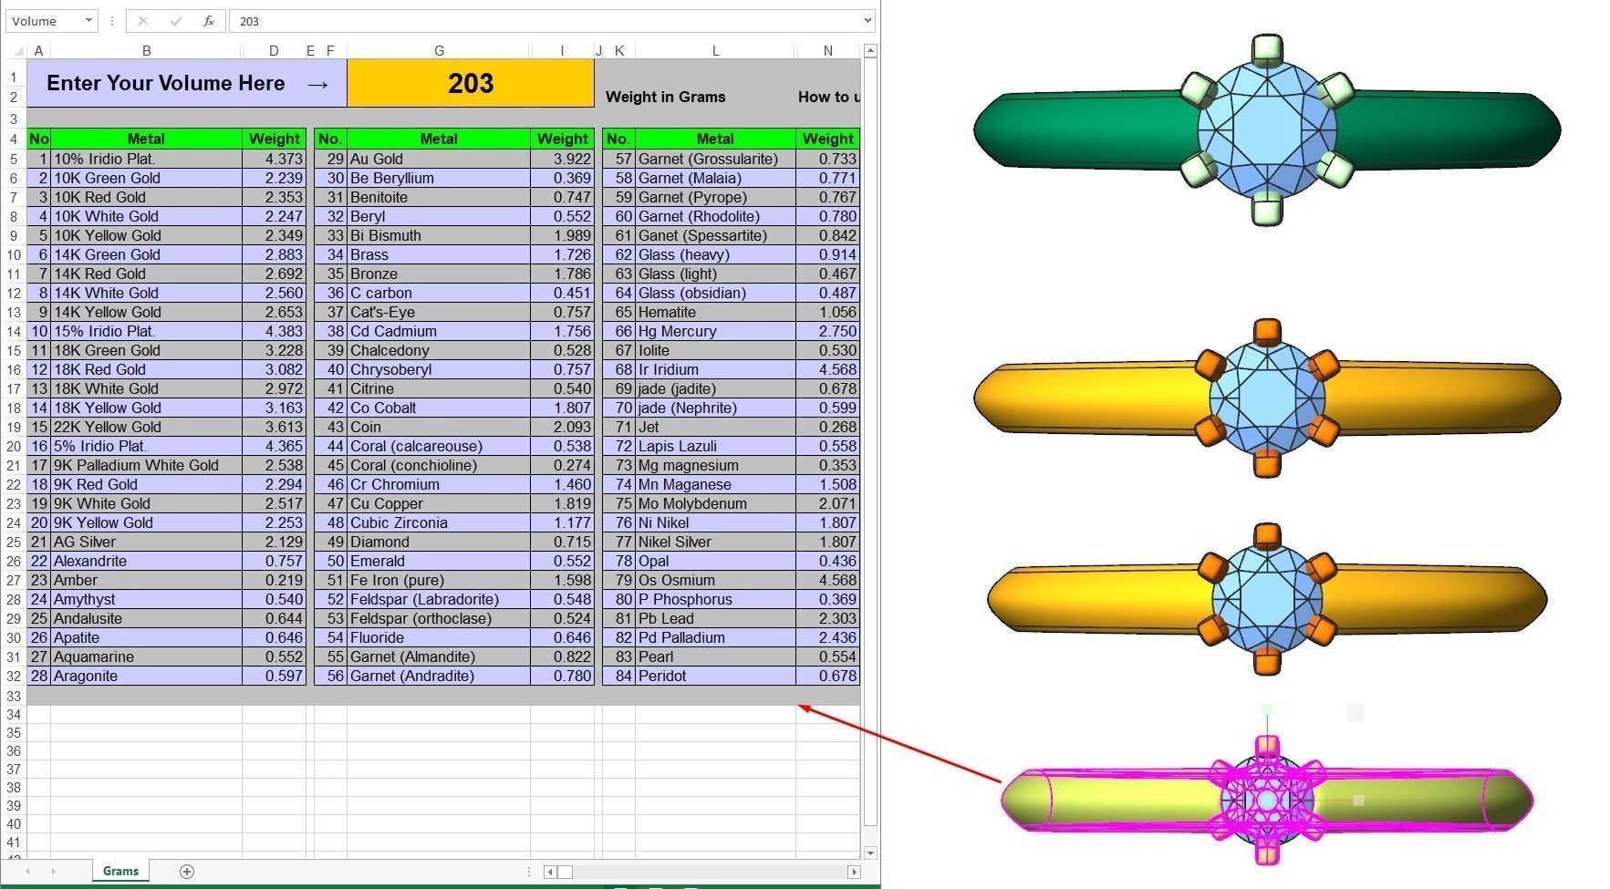
Task: Select the 18K Yellow Gold weight 3.163
Action: coord(274,408)
